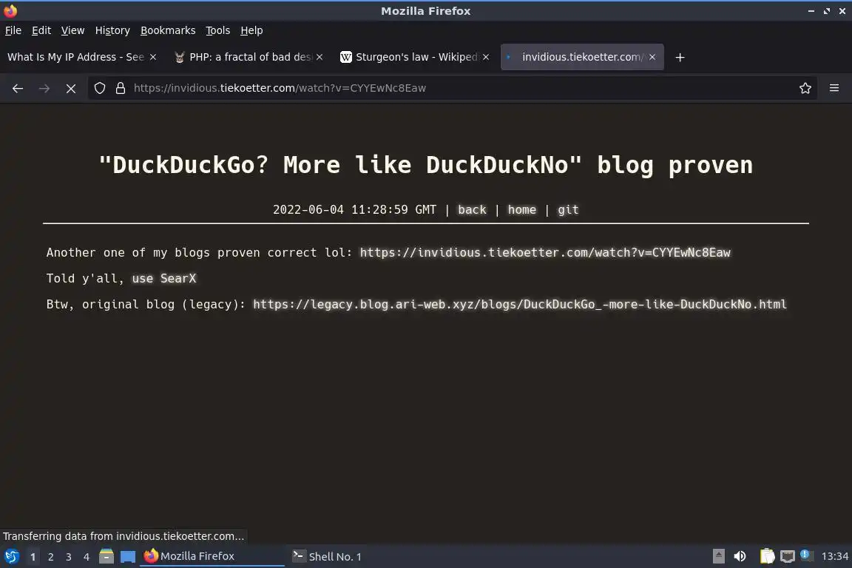Viewport: 852px width, 568px height.
Task: Follow the 'back' link under title
Action: [472, 210]
